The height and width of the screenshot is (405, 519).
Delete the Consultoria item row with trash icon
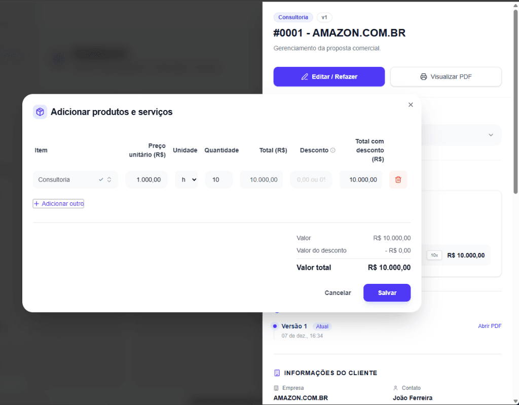point(398,179)
